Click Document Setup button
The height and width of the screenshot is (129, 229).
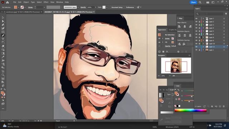[117, 7]
